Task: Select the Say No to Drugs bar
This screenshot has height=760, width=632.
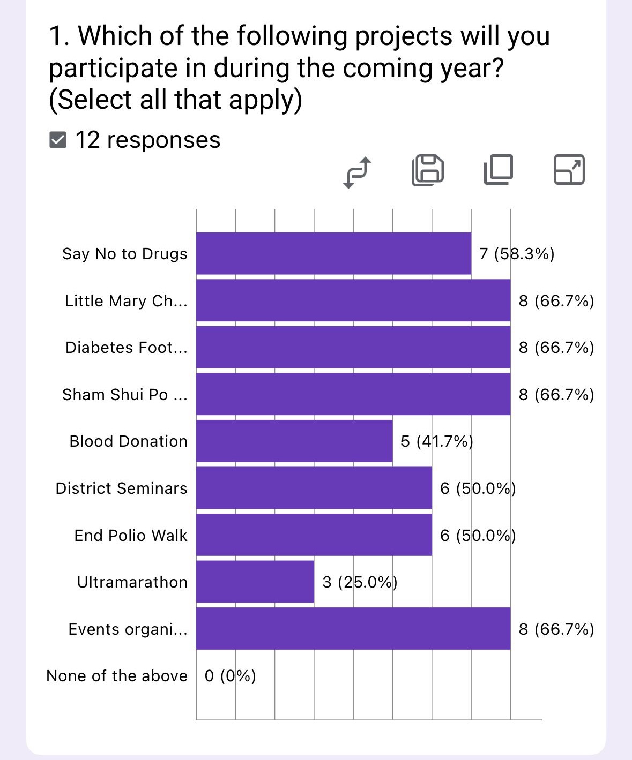Action: coord(333,254)
